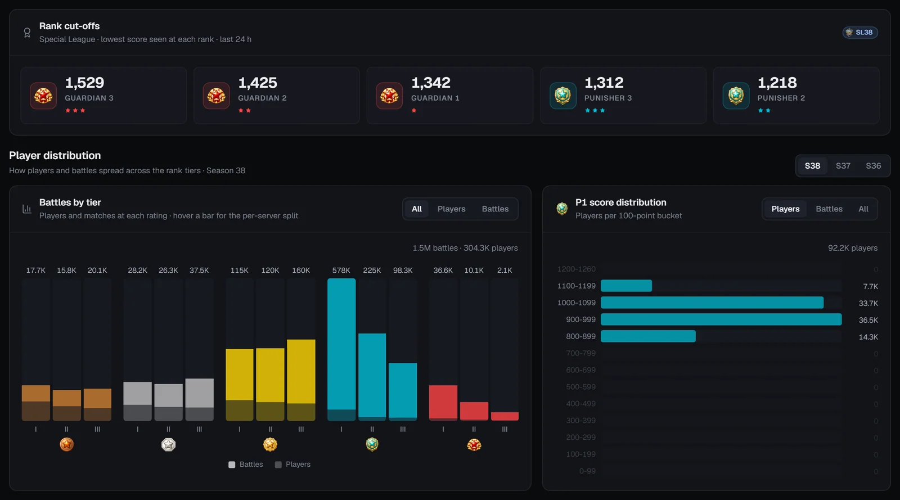
Task: Click the 1200-1260 bucket label
Action: click(x=576, y=269)
